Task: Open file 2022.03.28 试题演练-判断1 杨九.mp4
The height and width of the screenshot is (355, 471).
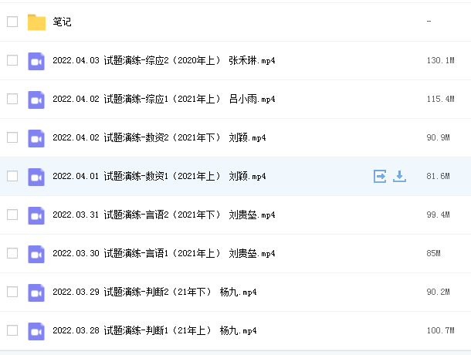Action: pos(154,330)
